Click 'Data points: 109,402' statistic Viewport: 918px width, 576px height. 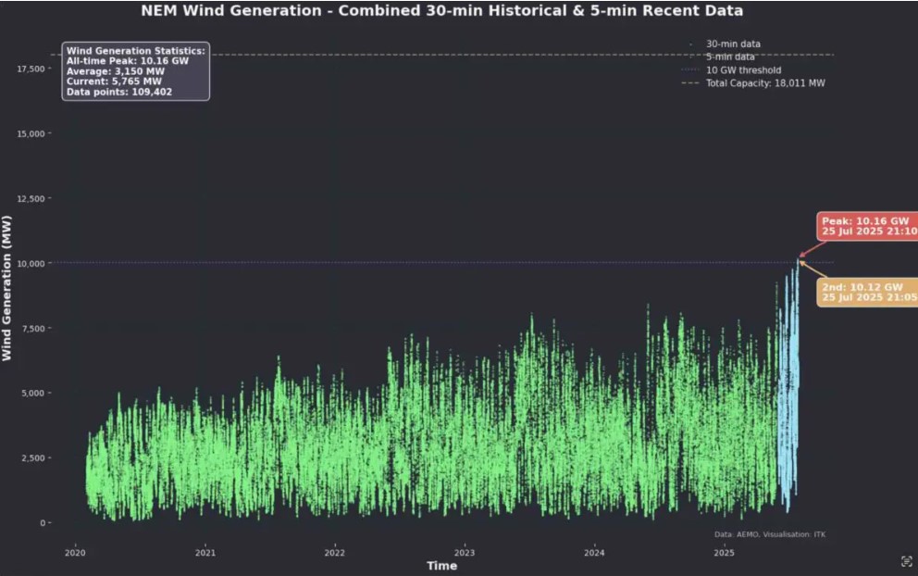tap(119, 92)
